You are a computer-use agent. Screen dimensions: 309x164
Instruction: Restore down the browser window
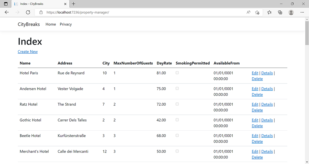[x=292, y=4]
